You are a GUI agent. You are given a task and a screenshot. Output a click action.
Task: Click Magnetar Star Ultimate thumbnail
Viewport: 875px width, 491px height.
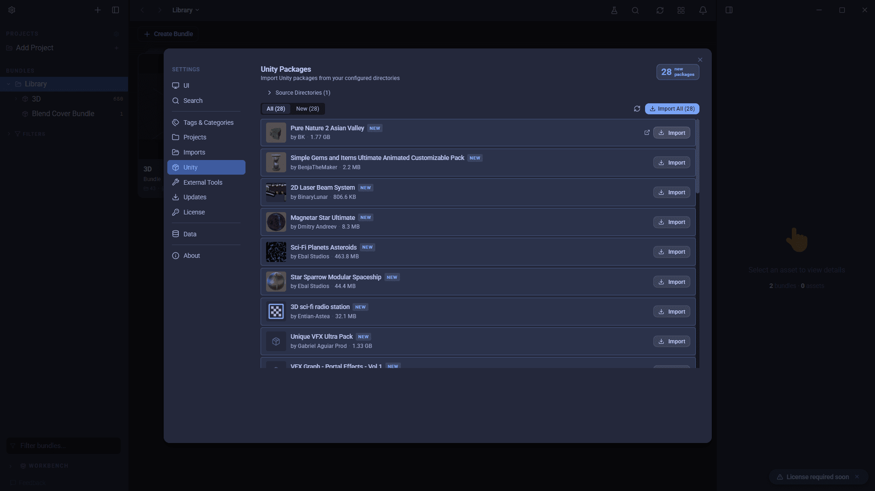pos(276,222)
